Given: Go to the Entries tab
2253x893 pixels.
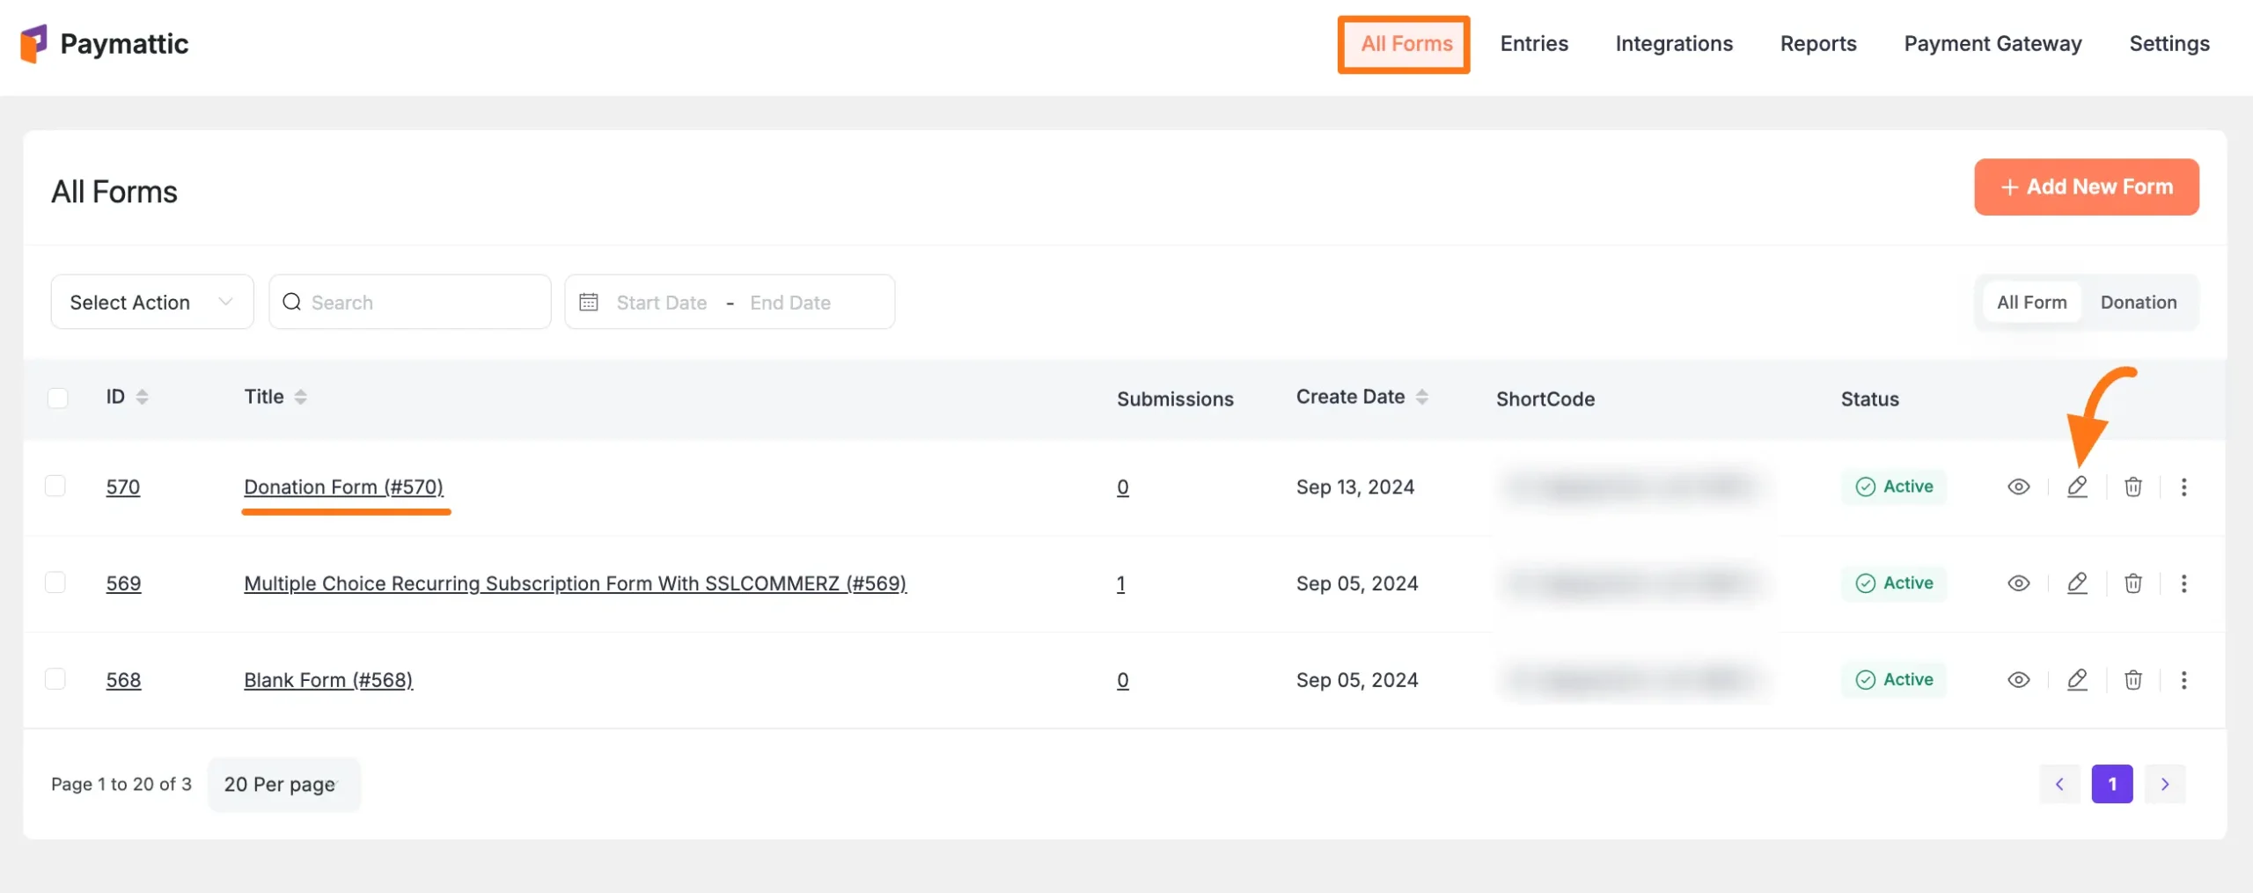Looking at the screenshot, I should (1533, 44).
